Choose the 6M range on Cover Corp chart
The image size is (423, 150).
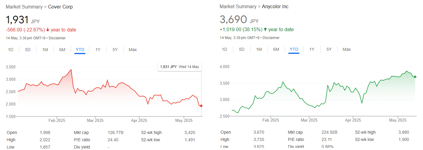(x=62, y=50)
